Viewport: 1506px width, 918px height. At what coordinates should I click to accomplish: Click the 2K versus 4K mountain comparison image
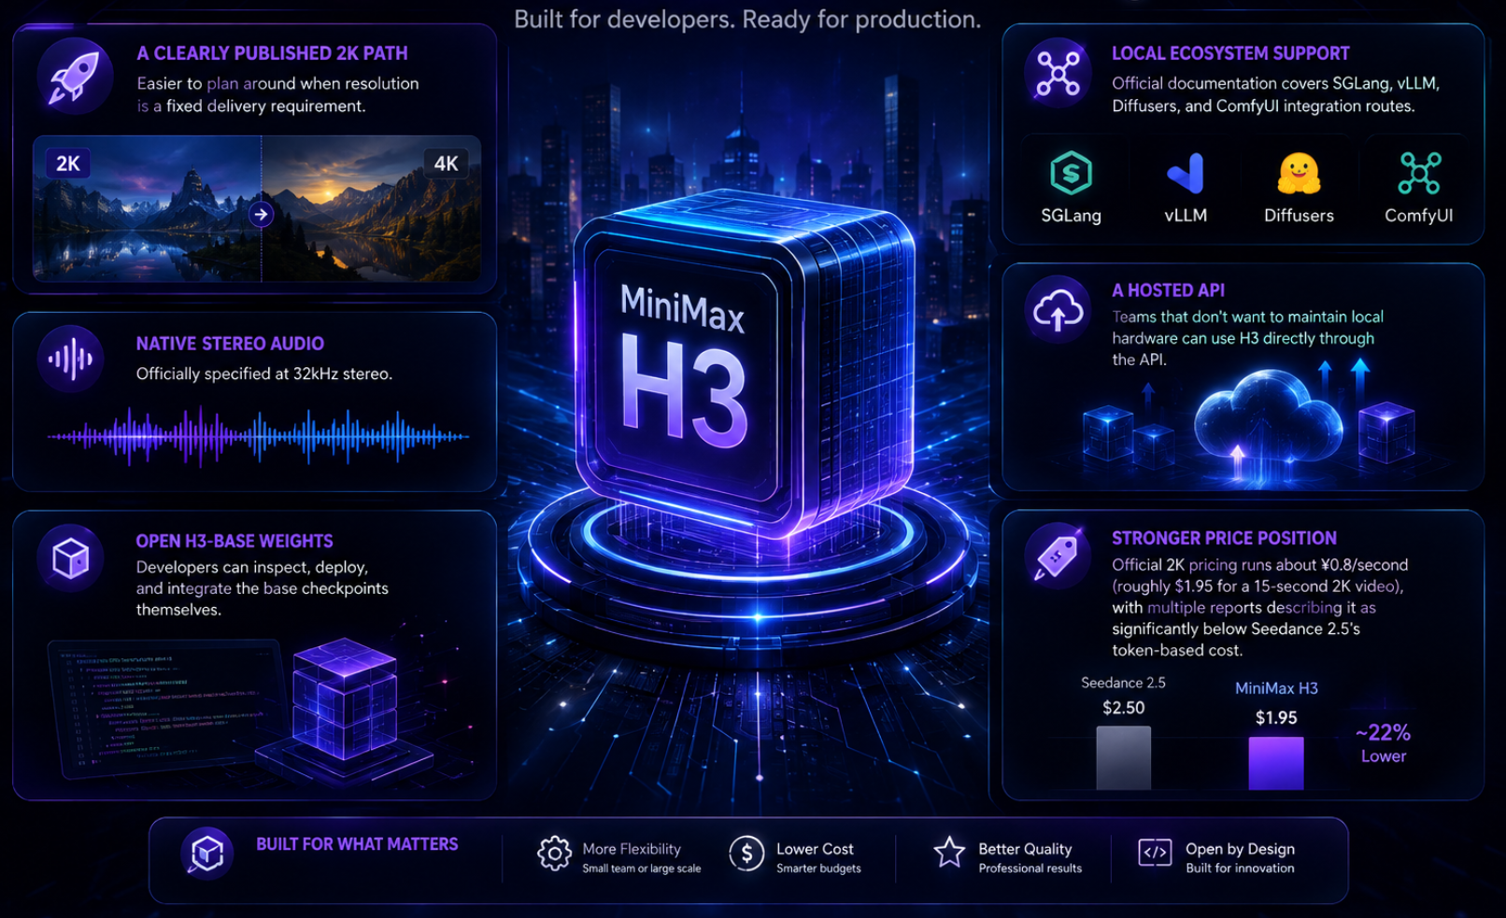point(257,208)
